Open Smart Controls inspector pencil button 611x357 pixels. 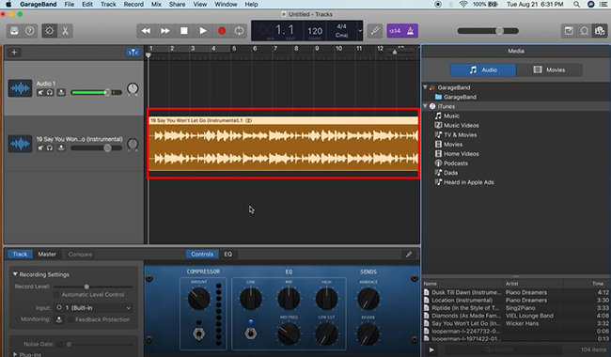coord(409,255)
